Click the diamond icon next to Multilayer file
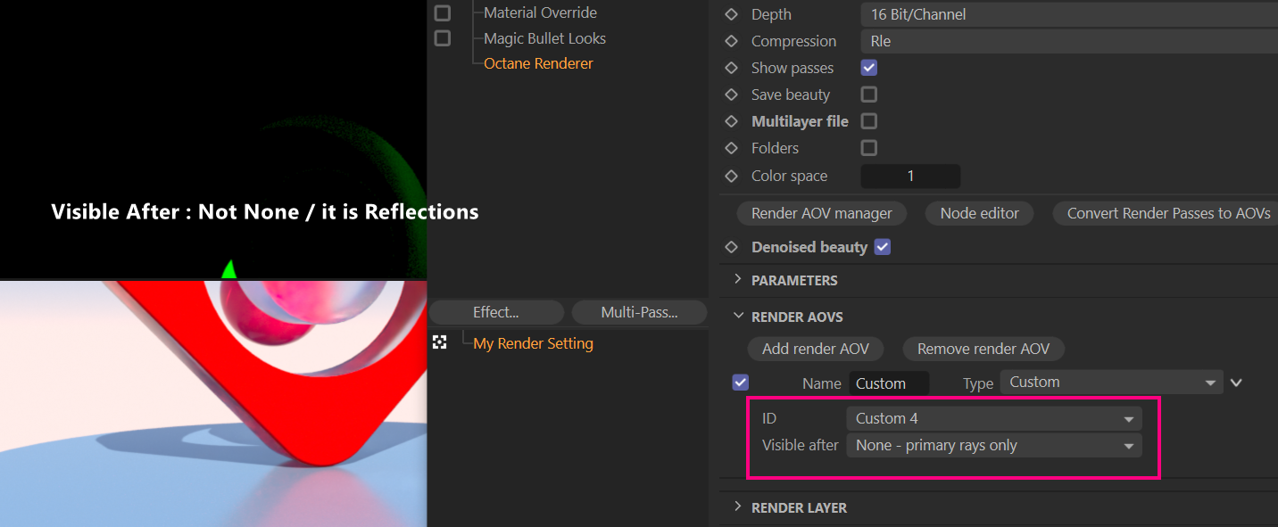Image resolution: width=1278 pixels, height=527 pixels. [x=732, y=121]
